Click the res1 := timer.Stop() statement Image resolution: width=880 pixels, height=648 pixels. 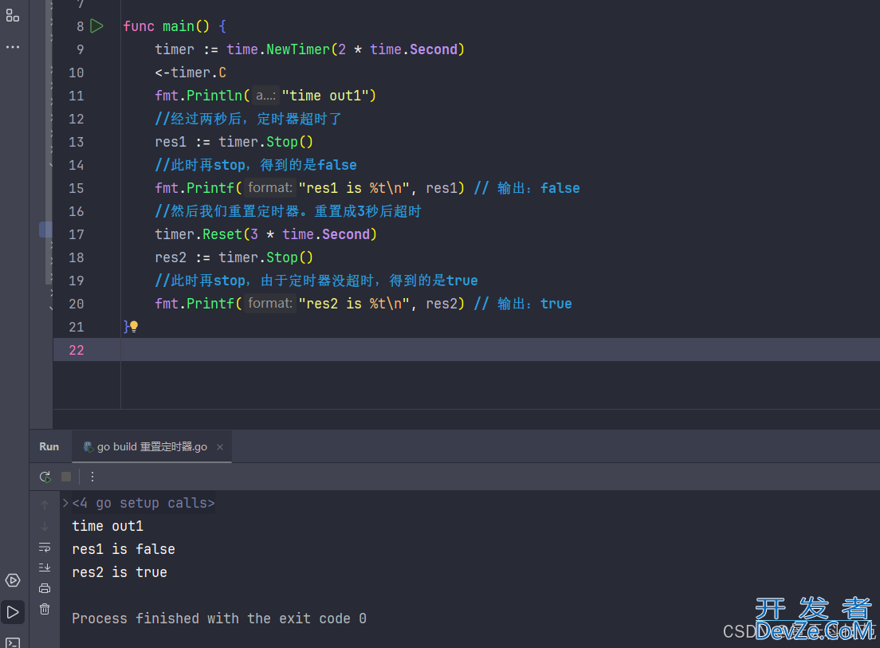234,142
